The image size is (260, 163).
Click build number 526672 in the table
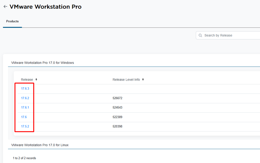pyautogui.click(x=117, y=98)
